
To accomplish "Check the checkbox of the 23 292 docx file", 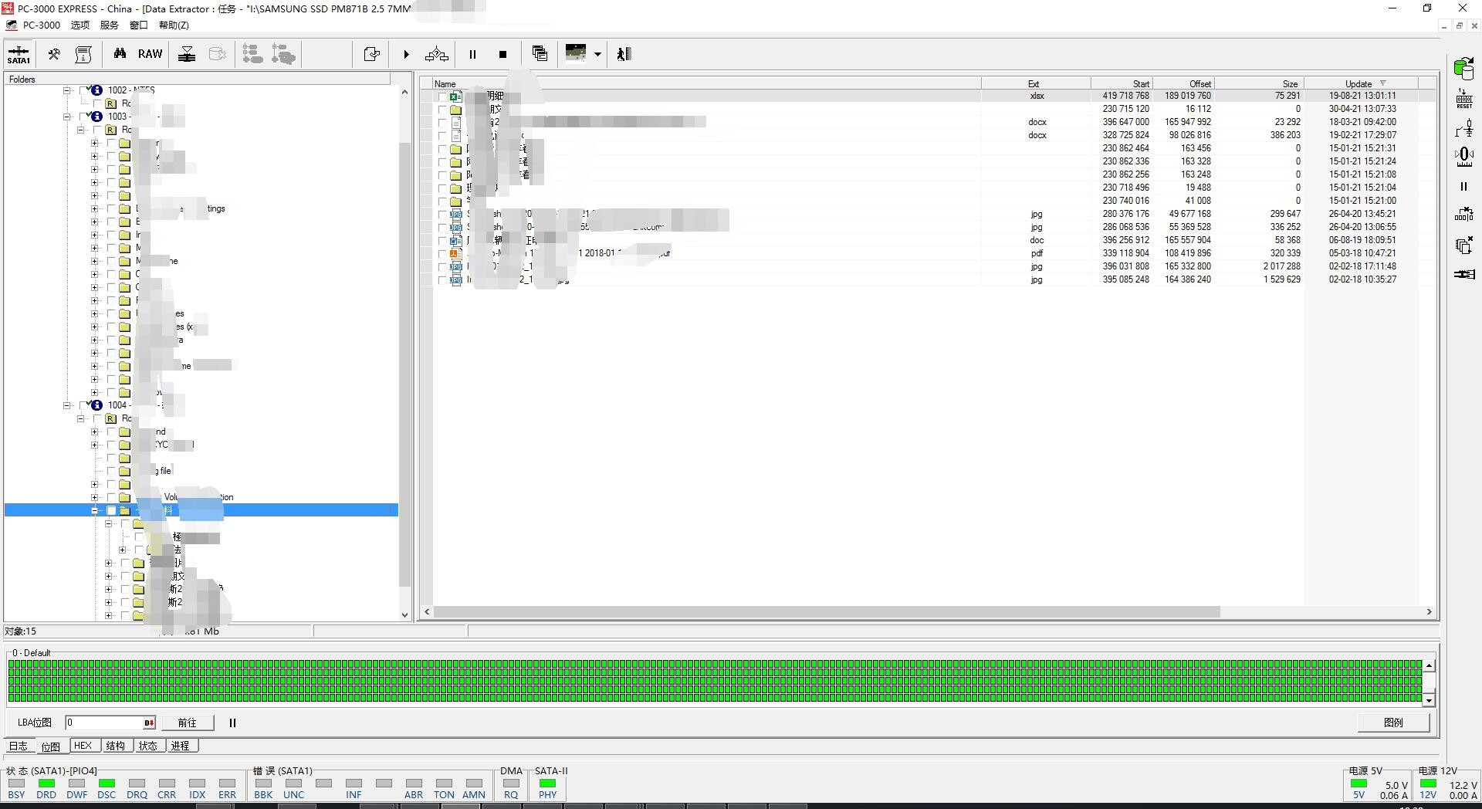I will pyautogui.click(x=442, y=123).
